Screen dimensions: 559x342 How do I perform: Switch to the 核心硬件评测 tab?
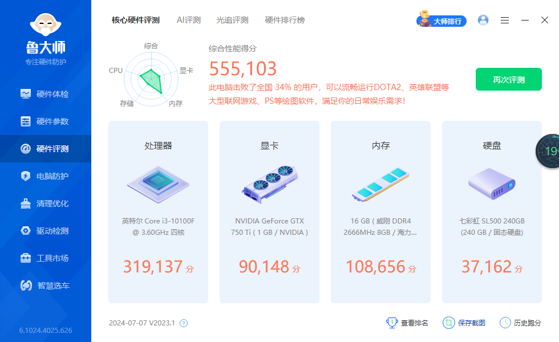coord(136,21)
